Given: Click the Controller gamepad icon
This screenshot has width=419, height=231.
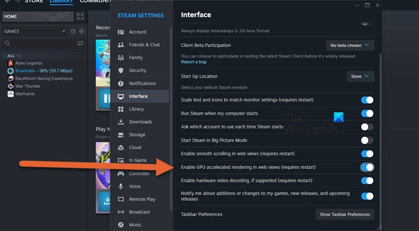Looking at the screenshot, I should (121, 174).
